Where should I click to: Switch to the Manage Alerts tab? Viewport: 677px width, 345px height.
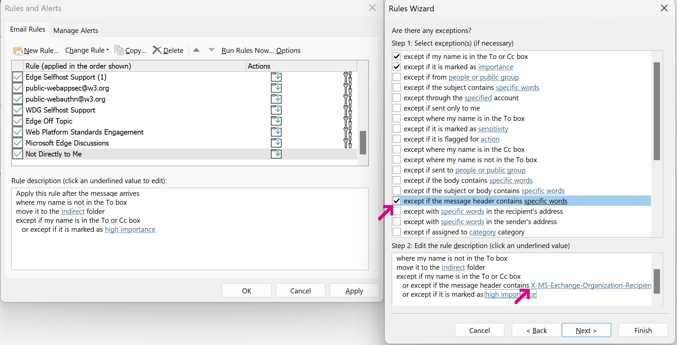[x=76, y=31]
